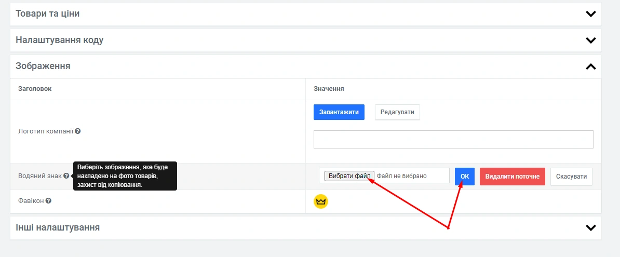Collapse the Зображення section using the up chevron
The image size is (620, 257).
(590, 66)
